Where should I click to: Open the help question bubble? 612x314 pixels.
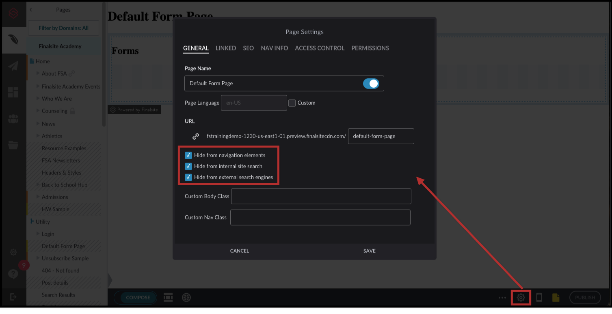(13, 275)
